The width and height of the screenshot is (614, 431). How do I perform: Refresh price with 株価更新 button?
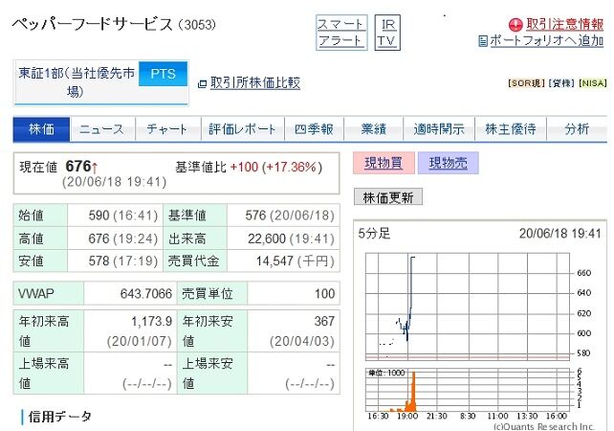(x=388, y=197)
